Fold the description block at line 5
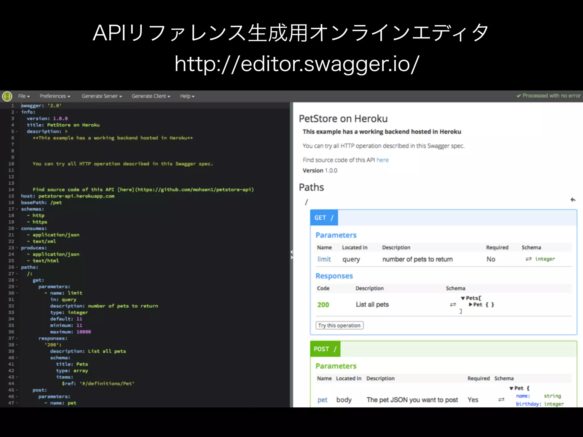583x437 pixels. (17, 131)
